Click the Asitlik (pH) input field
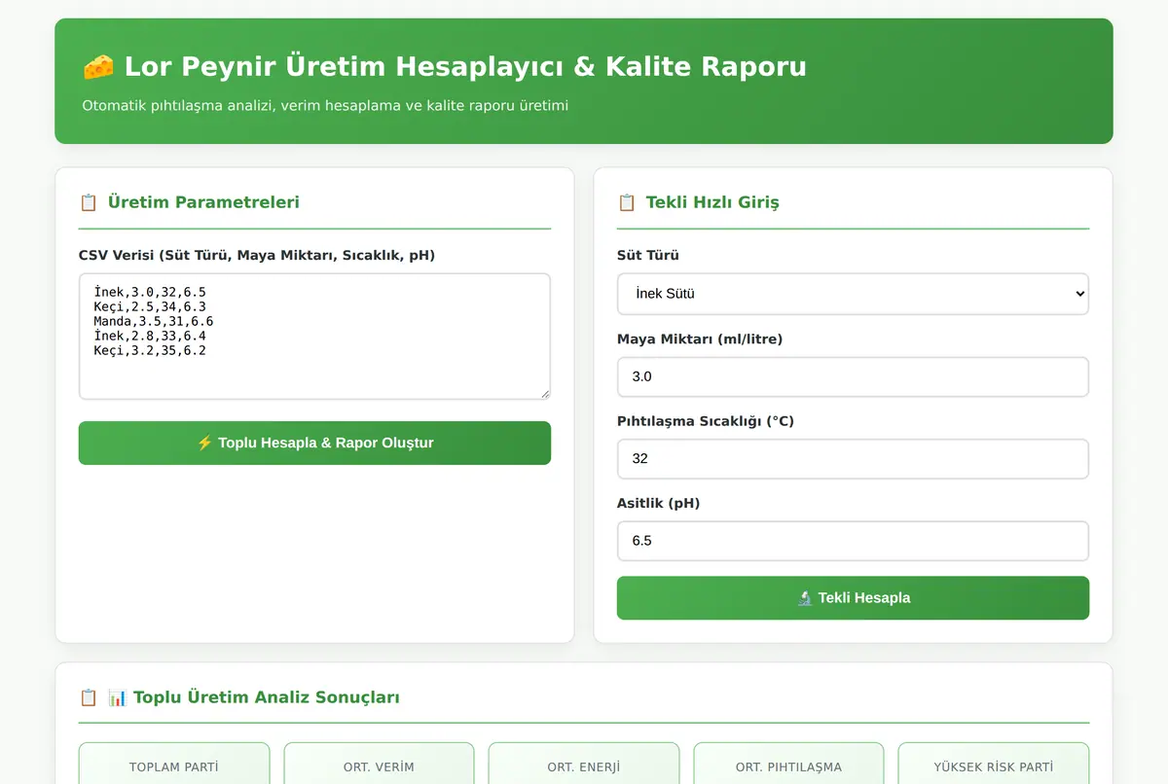Screen dimensions: 1168x784 (x=853, y=541)
